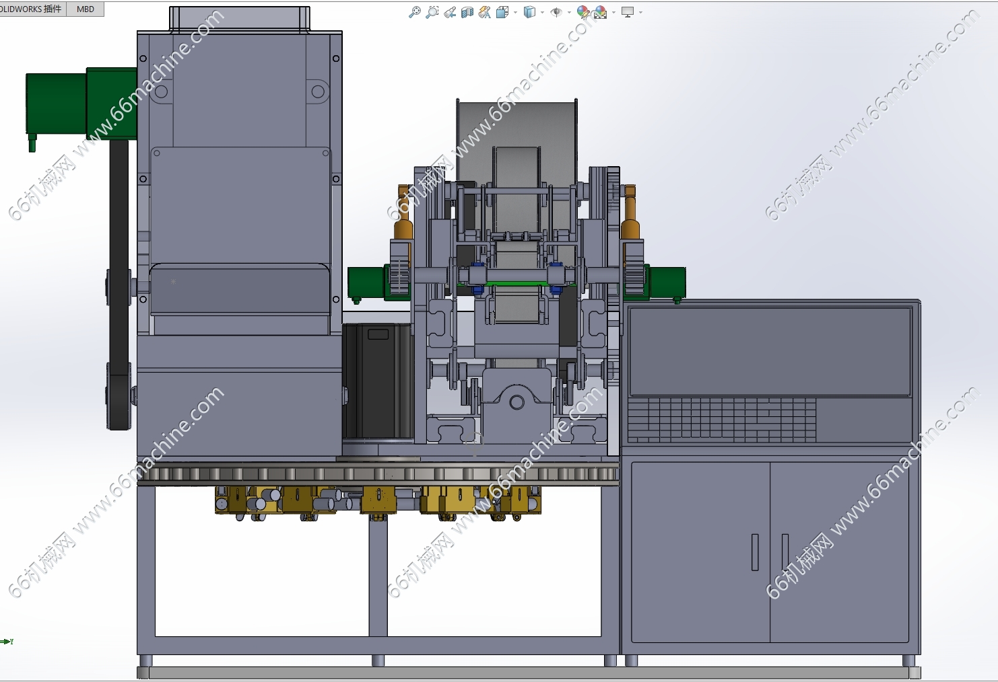Click the Edit Appearance icon
998x682 pixels.
583,12
